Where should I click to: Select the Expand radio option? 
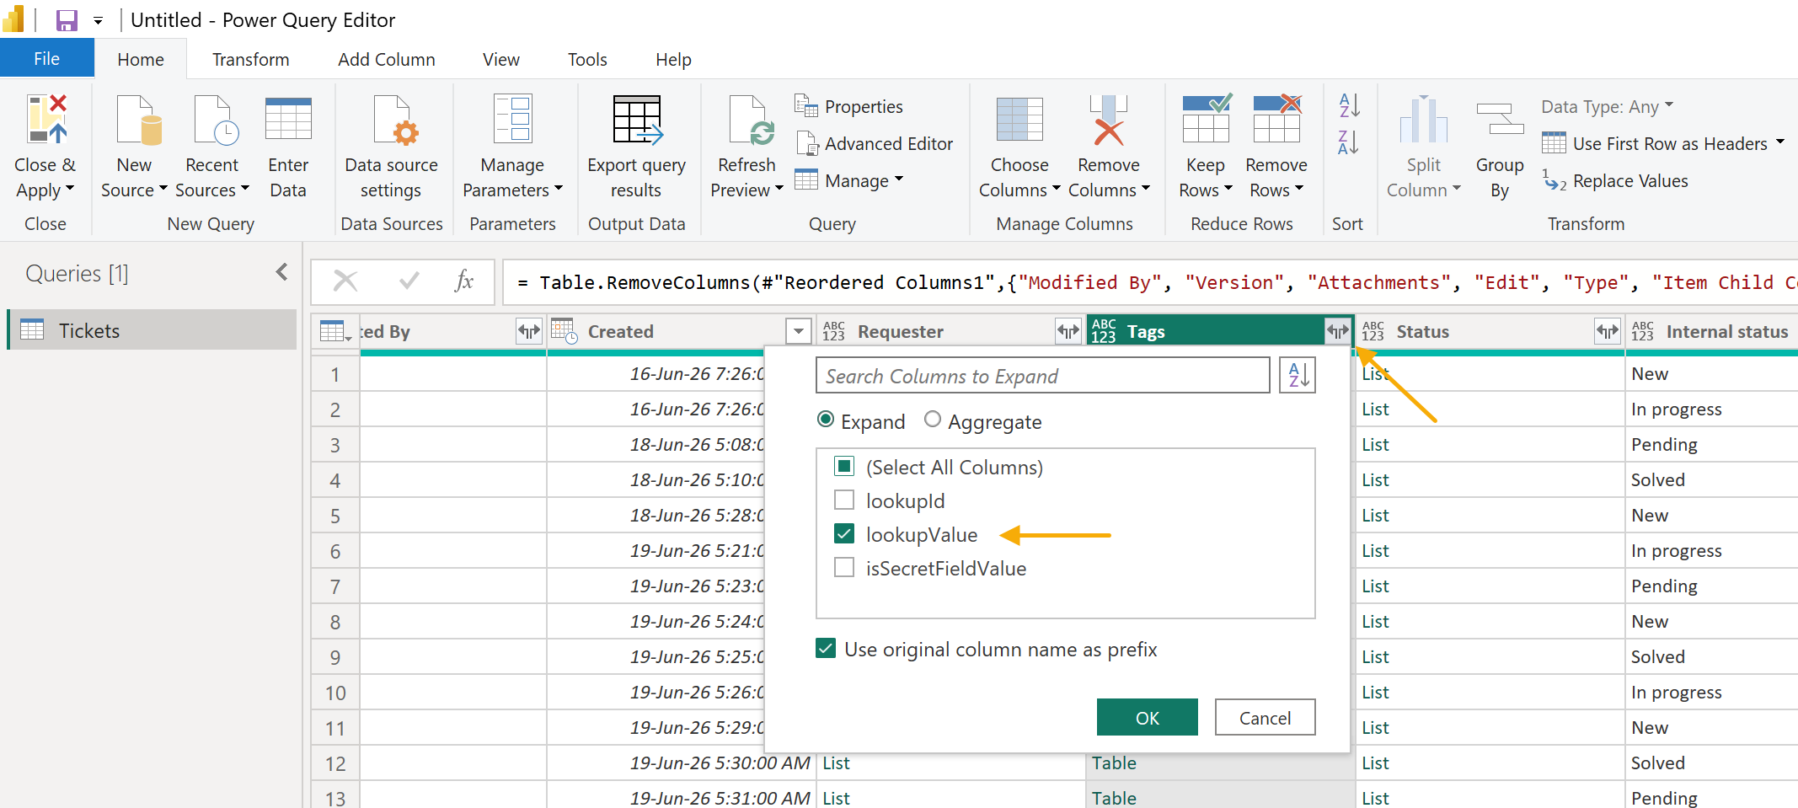pyautogui.click(x=826, y=420)
